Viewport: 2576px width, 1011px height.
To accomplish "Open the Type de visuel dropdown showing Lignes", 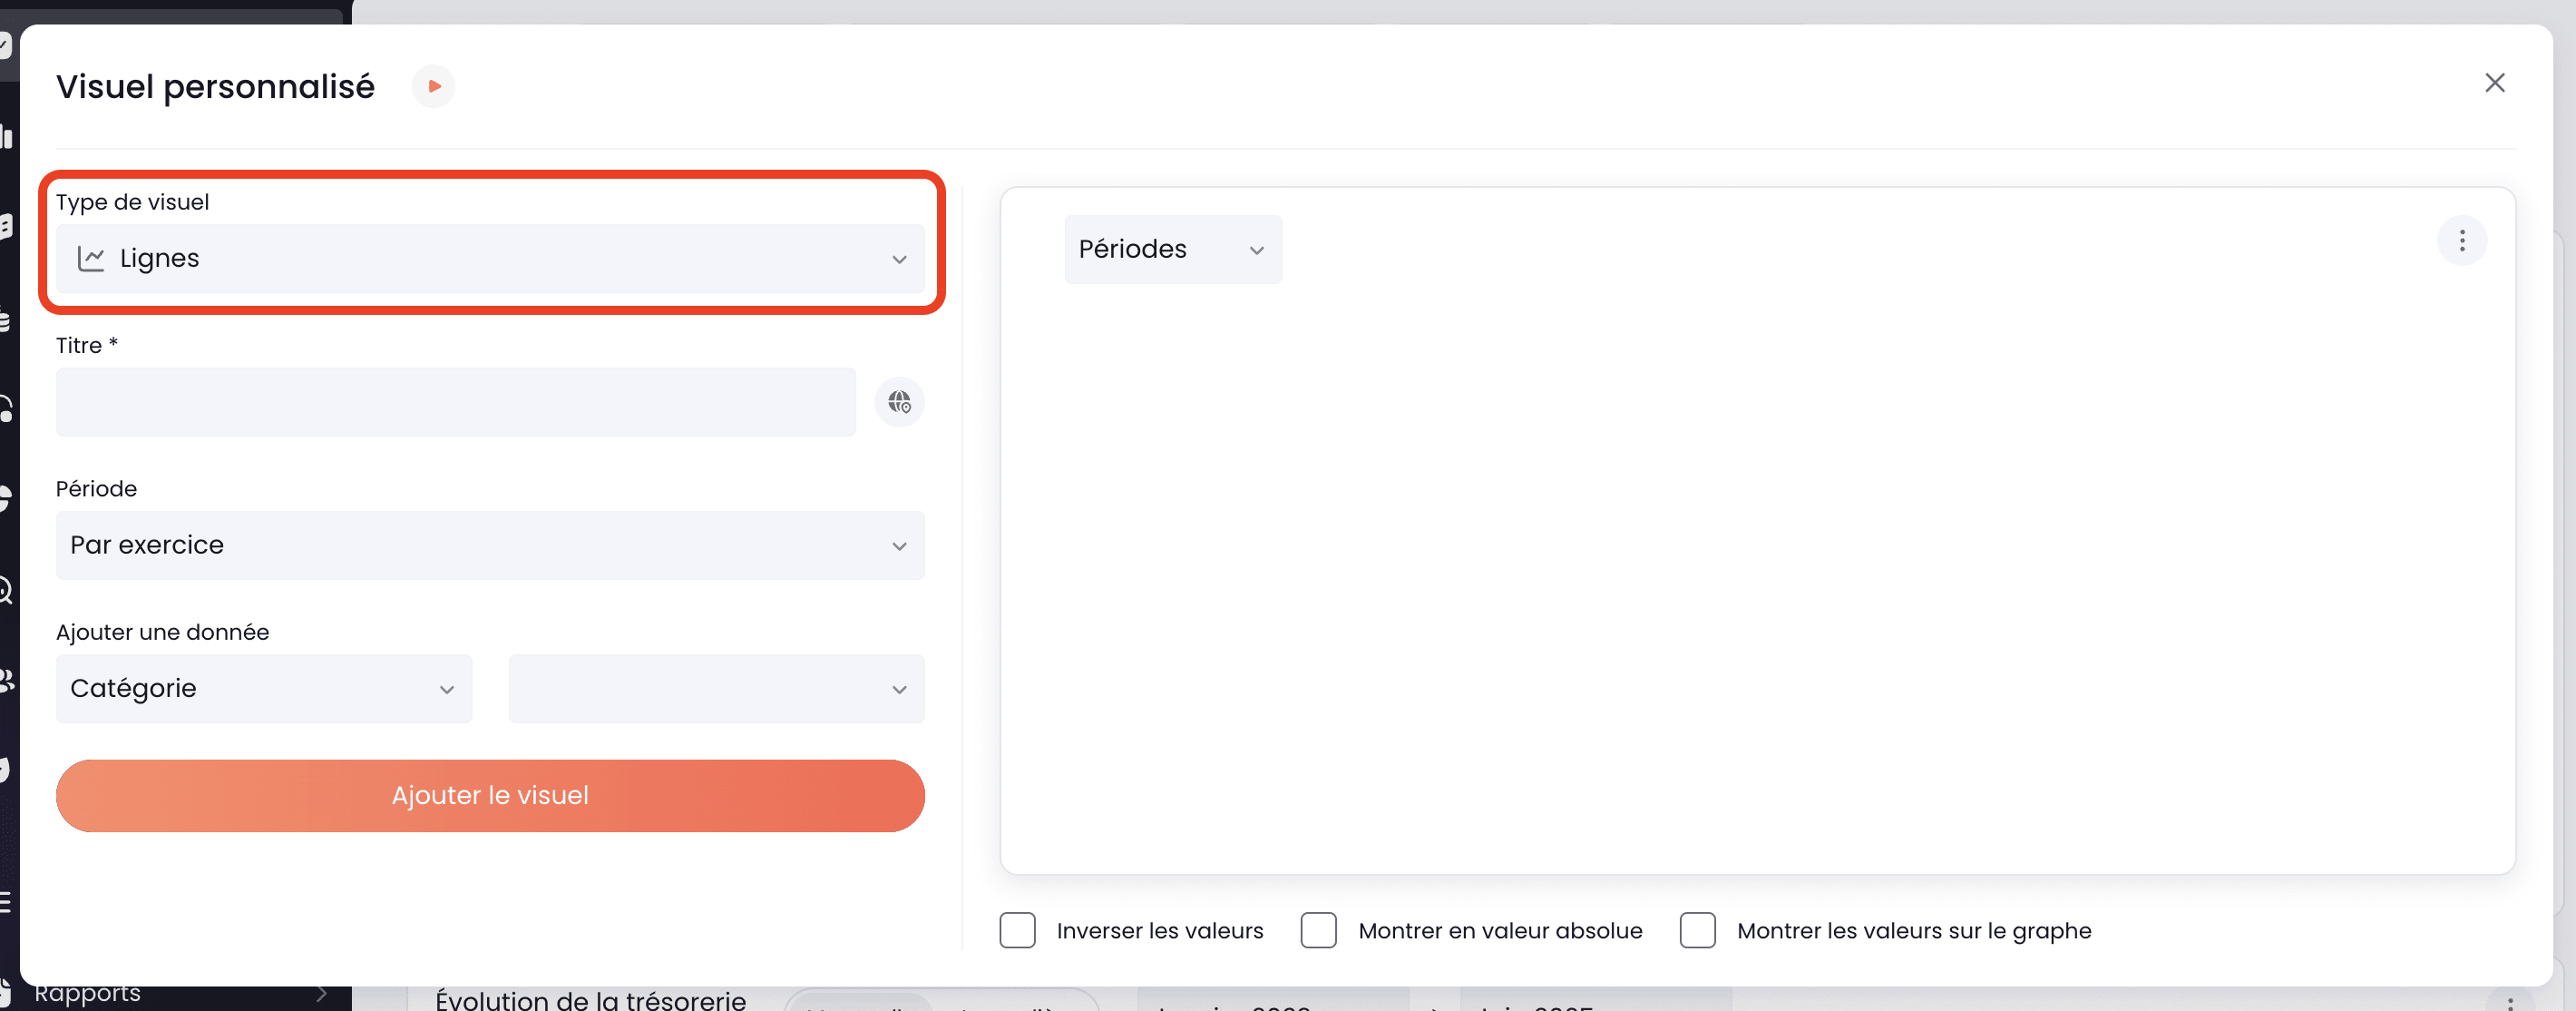I will click(x=490, y=259).
